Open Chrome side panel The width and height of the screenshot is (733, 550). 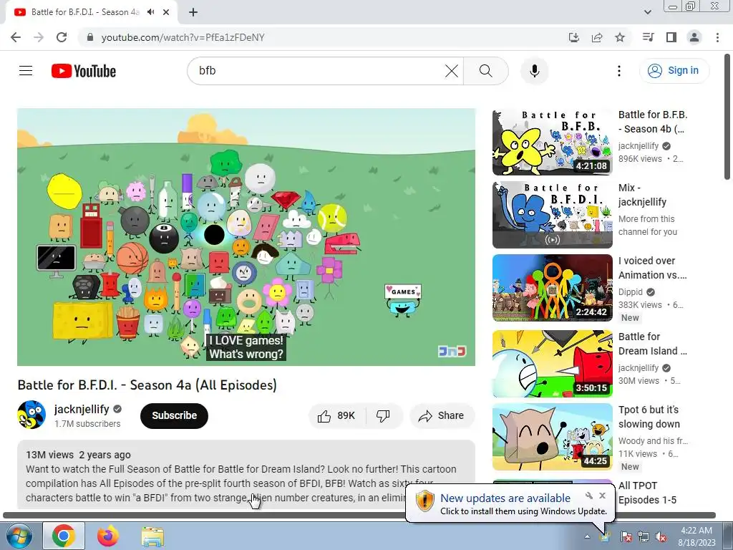(671, 37)
